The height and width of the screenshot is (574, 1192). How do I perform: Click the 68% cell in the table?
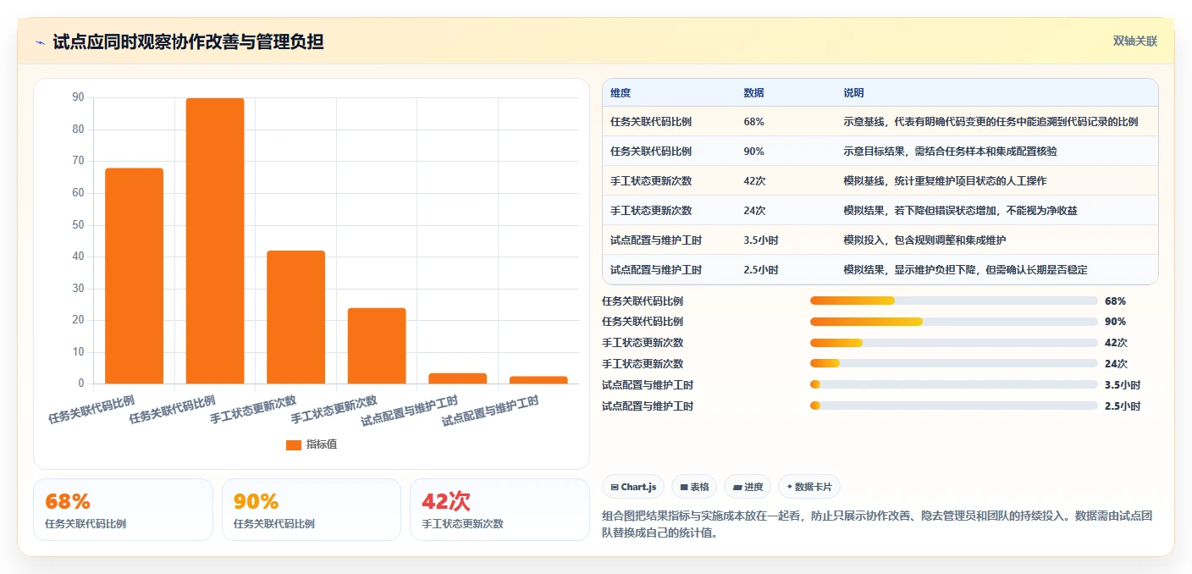(754, 122)
